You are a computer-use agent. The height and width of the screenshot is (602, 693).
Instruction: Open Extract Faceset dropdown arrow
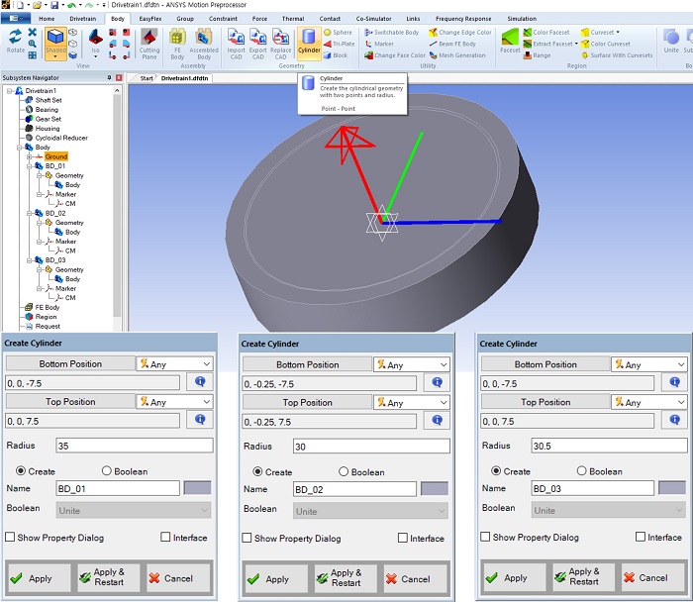click(x=576, y=44)
